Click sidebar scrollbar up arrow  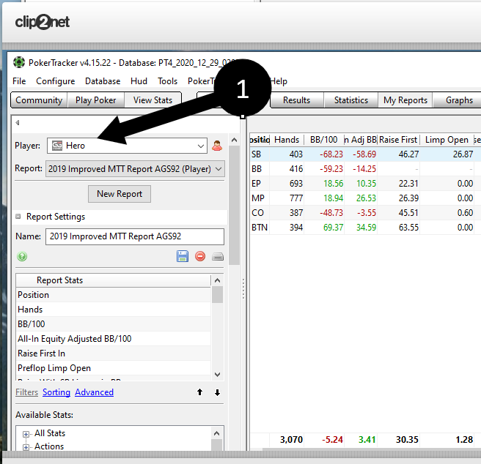(x=235, y=141)
